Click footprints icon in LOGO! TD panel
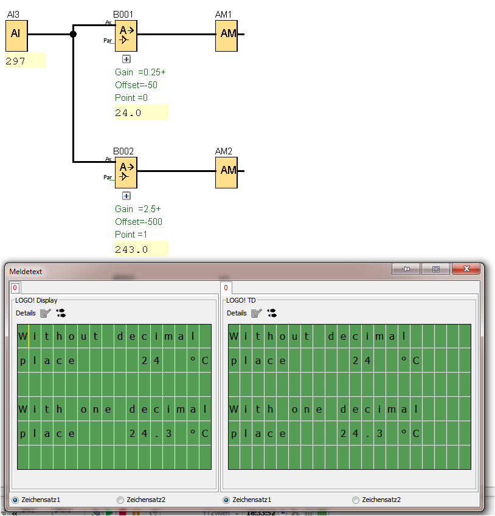495x516 pixels. click(x=272, y=313)
